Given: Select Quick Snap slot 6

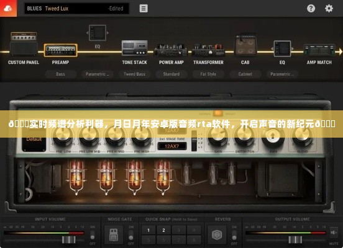Looking at the screenshot, I should (163, 240).
